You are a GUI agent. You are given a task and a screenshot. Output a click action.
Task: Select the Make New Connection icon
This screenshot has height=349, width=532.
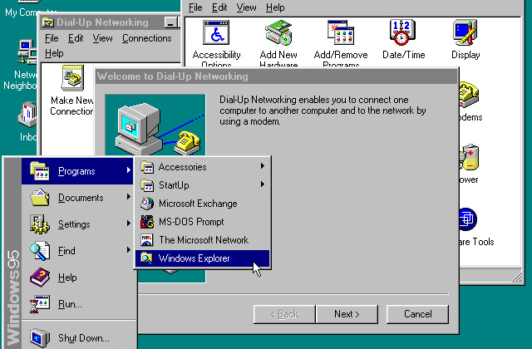pos(72,77)
